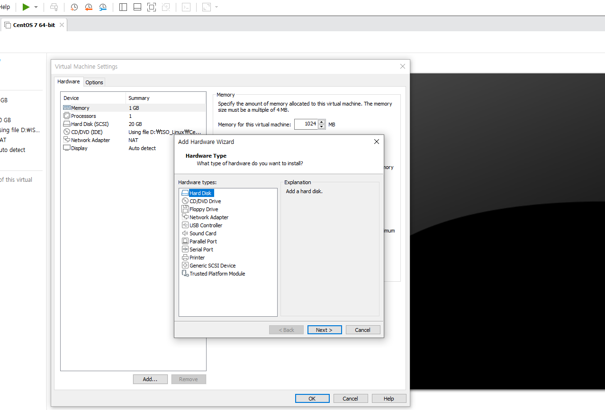Open the stretch display dropdown arrow

coord(217,7)
